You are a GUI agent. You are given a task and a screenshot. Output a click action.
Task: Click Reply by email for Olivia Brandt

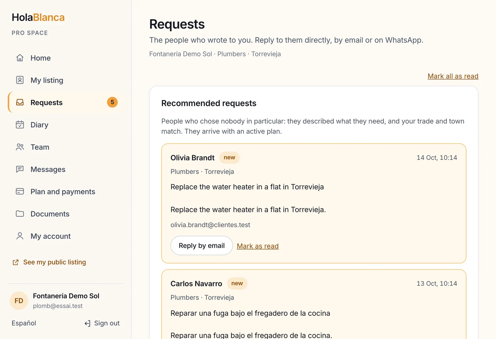click(201, 246)
